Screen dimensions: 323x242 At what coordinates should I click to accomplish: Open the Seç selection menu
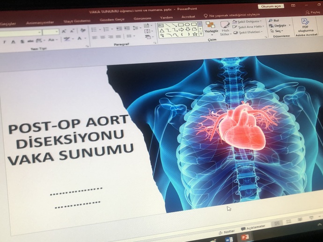point(277,31)
